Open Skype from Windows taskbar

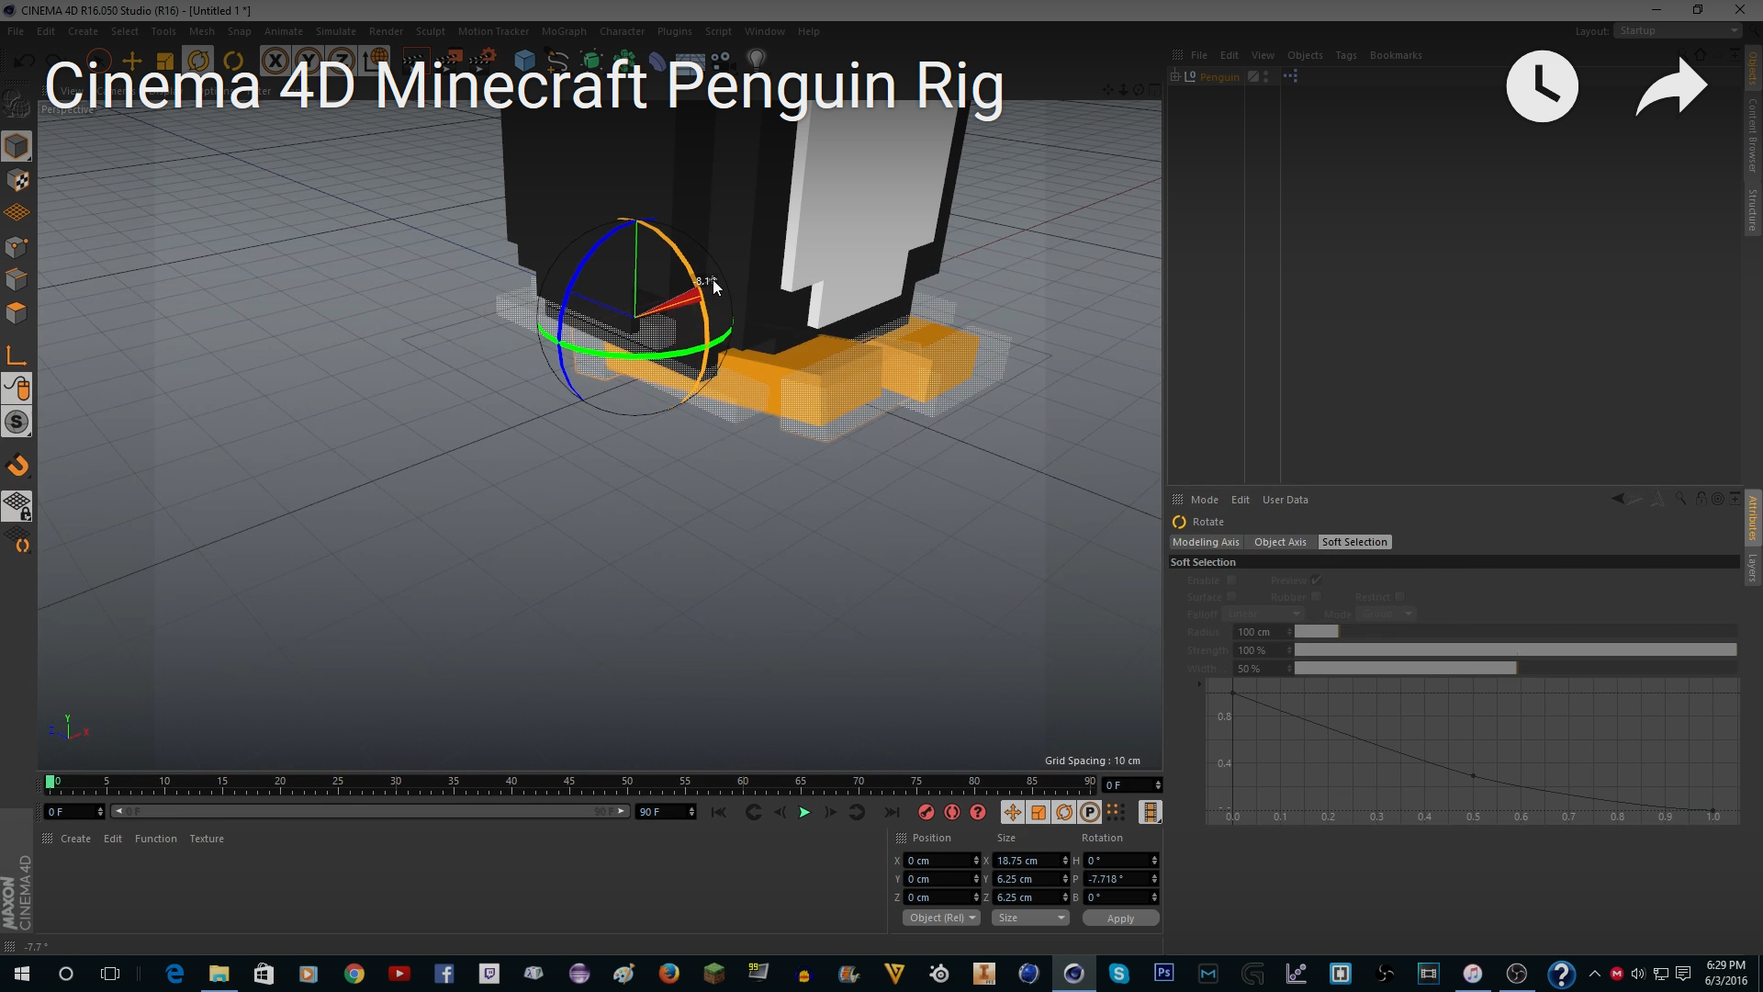click(1117, 974)
